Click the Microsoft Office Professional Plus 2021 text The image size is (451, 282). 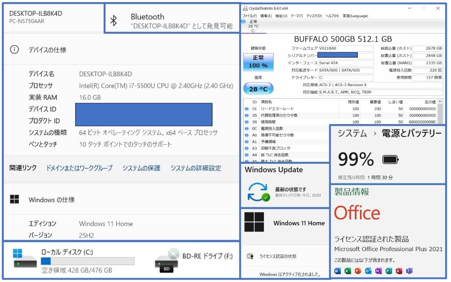pyautogui.click(x=388, y=249)
